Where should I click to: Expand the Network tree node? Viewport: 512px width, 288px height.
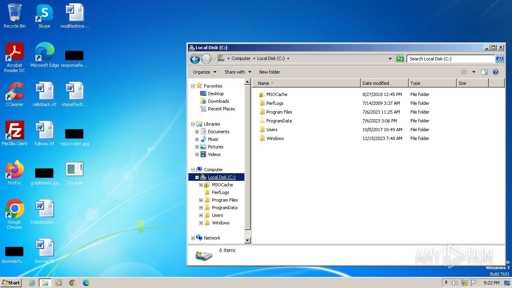[193, 238]
